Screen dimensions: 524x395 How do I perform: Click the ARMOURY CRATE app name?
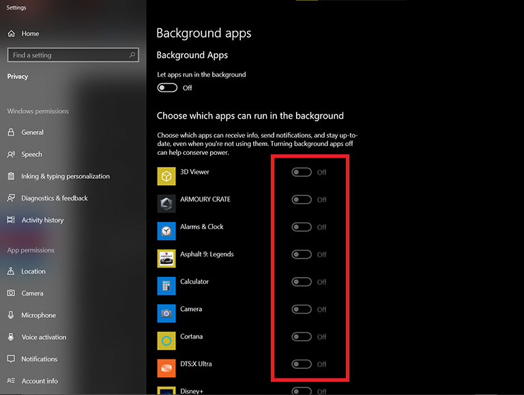205,199
